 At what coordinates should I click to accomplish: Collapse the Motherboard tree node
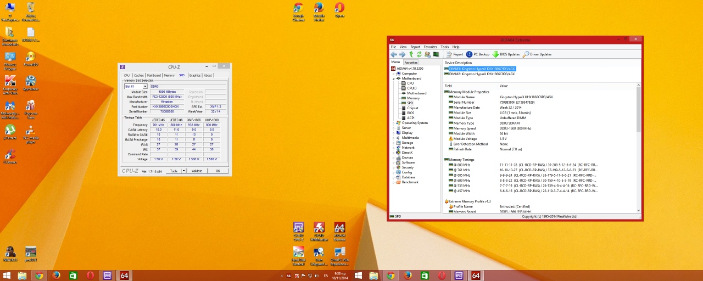pos(394,78)
